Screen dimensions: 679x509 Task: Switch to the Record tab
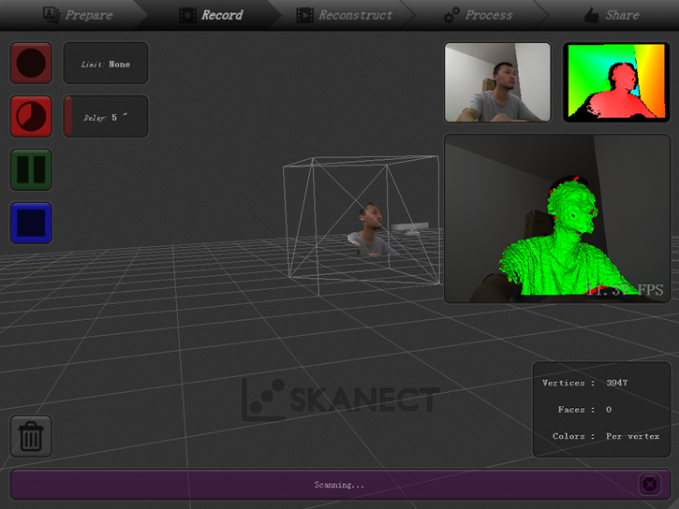(211, 15)
